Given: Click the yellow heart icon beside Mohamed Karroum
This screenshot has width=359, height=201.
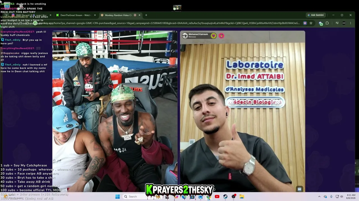Looking at the screenshot, I should [x=214, y=36].
